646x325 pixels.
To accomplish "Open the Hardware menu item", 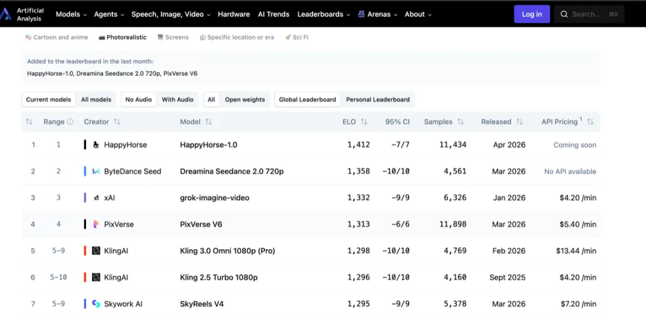I will [234, 14].
